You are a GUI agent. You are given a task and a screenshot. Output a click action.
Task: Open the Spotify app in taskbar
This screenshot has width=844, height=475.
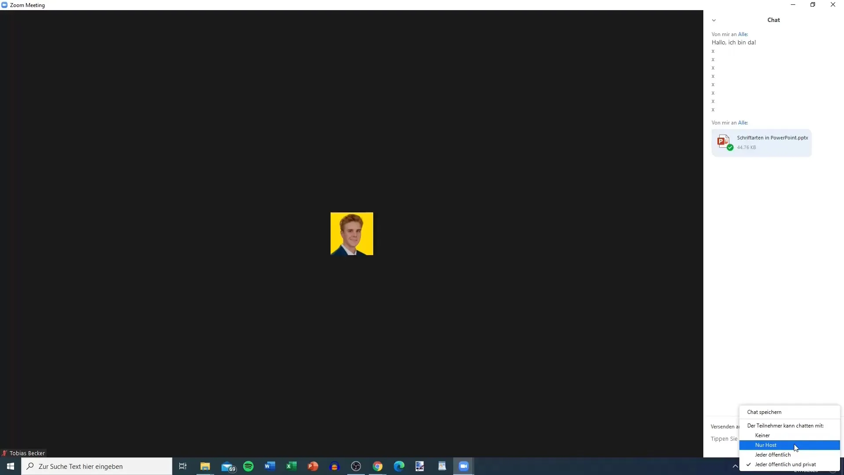(x=249, y=466)
